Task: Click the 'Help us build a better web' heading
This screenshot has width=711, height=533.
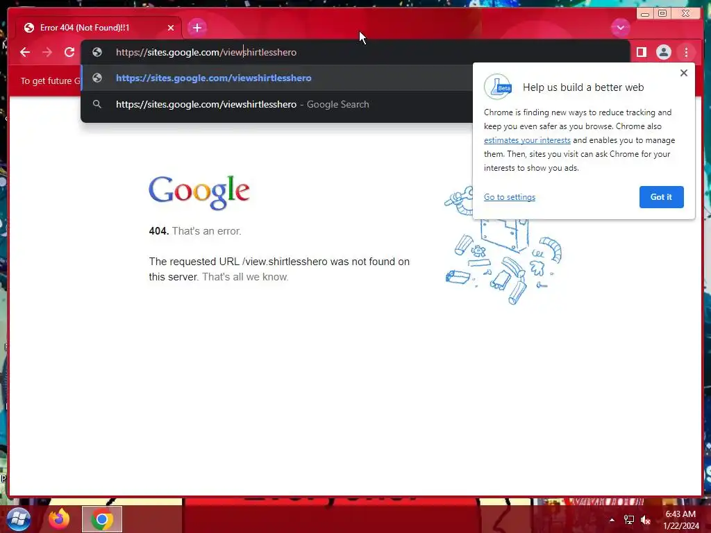Action: [583, 87]
